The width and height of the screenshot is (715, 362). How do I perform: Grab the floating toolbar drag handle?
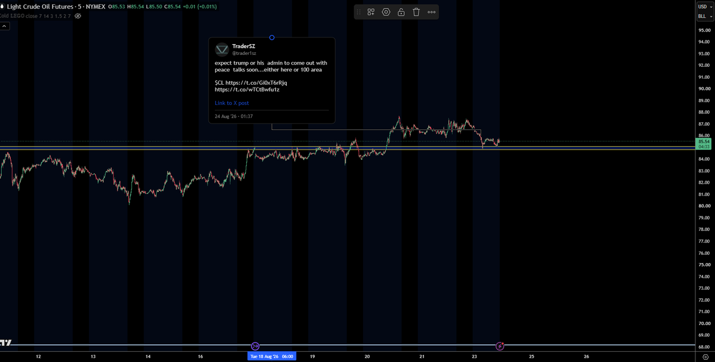coord(358,13)
